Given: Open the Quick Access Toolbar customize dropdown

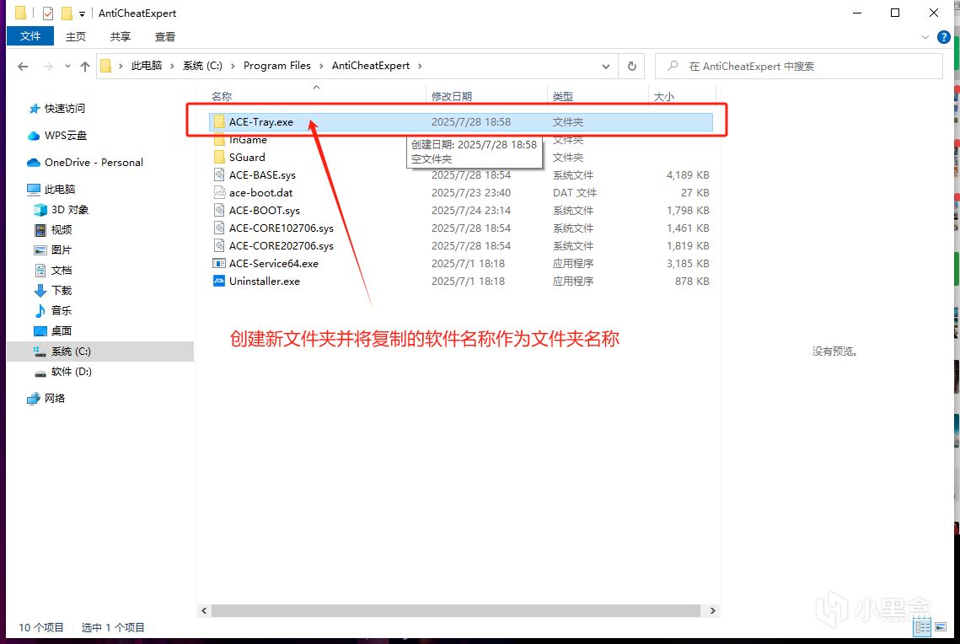Looking at the screenshot, I should pyautogui.click(x=82, y=13).
